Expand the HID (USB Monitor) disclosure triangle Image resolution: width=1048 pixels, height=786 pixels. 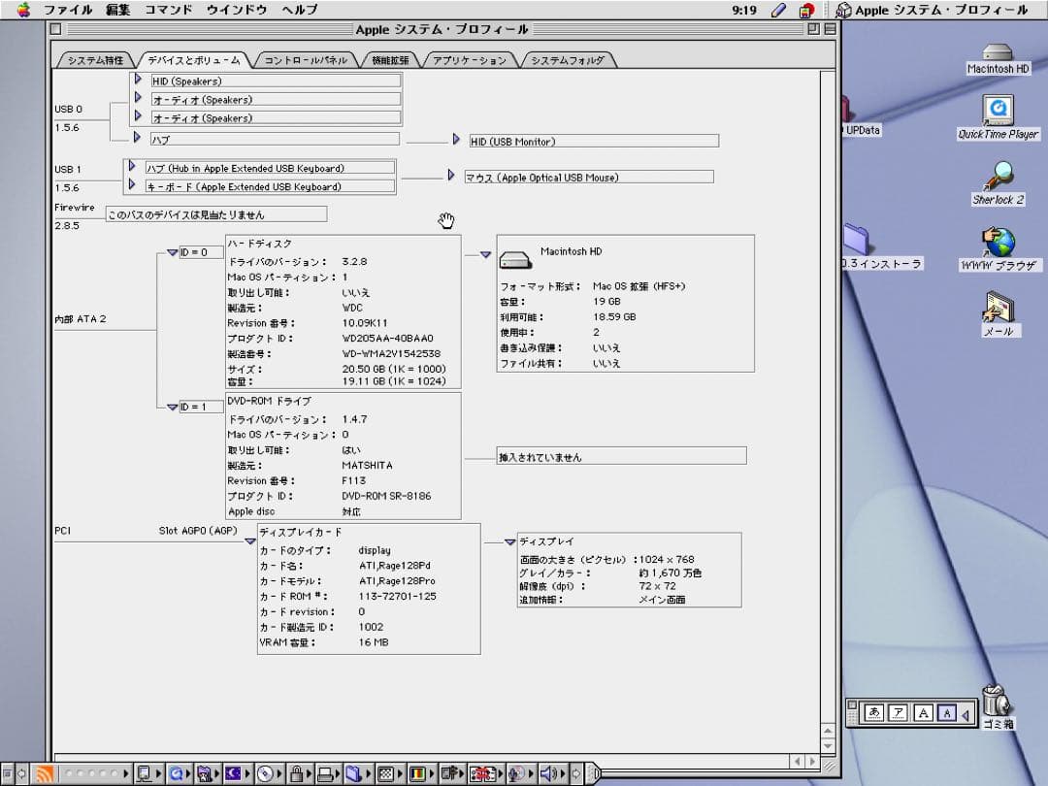pos(456,139)
